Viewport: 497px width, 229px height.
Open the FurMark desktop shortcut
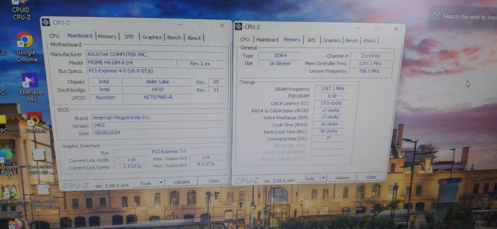click(35, 122)
